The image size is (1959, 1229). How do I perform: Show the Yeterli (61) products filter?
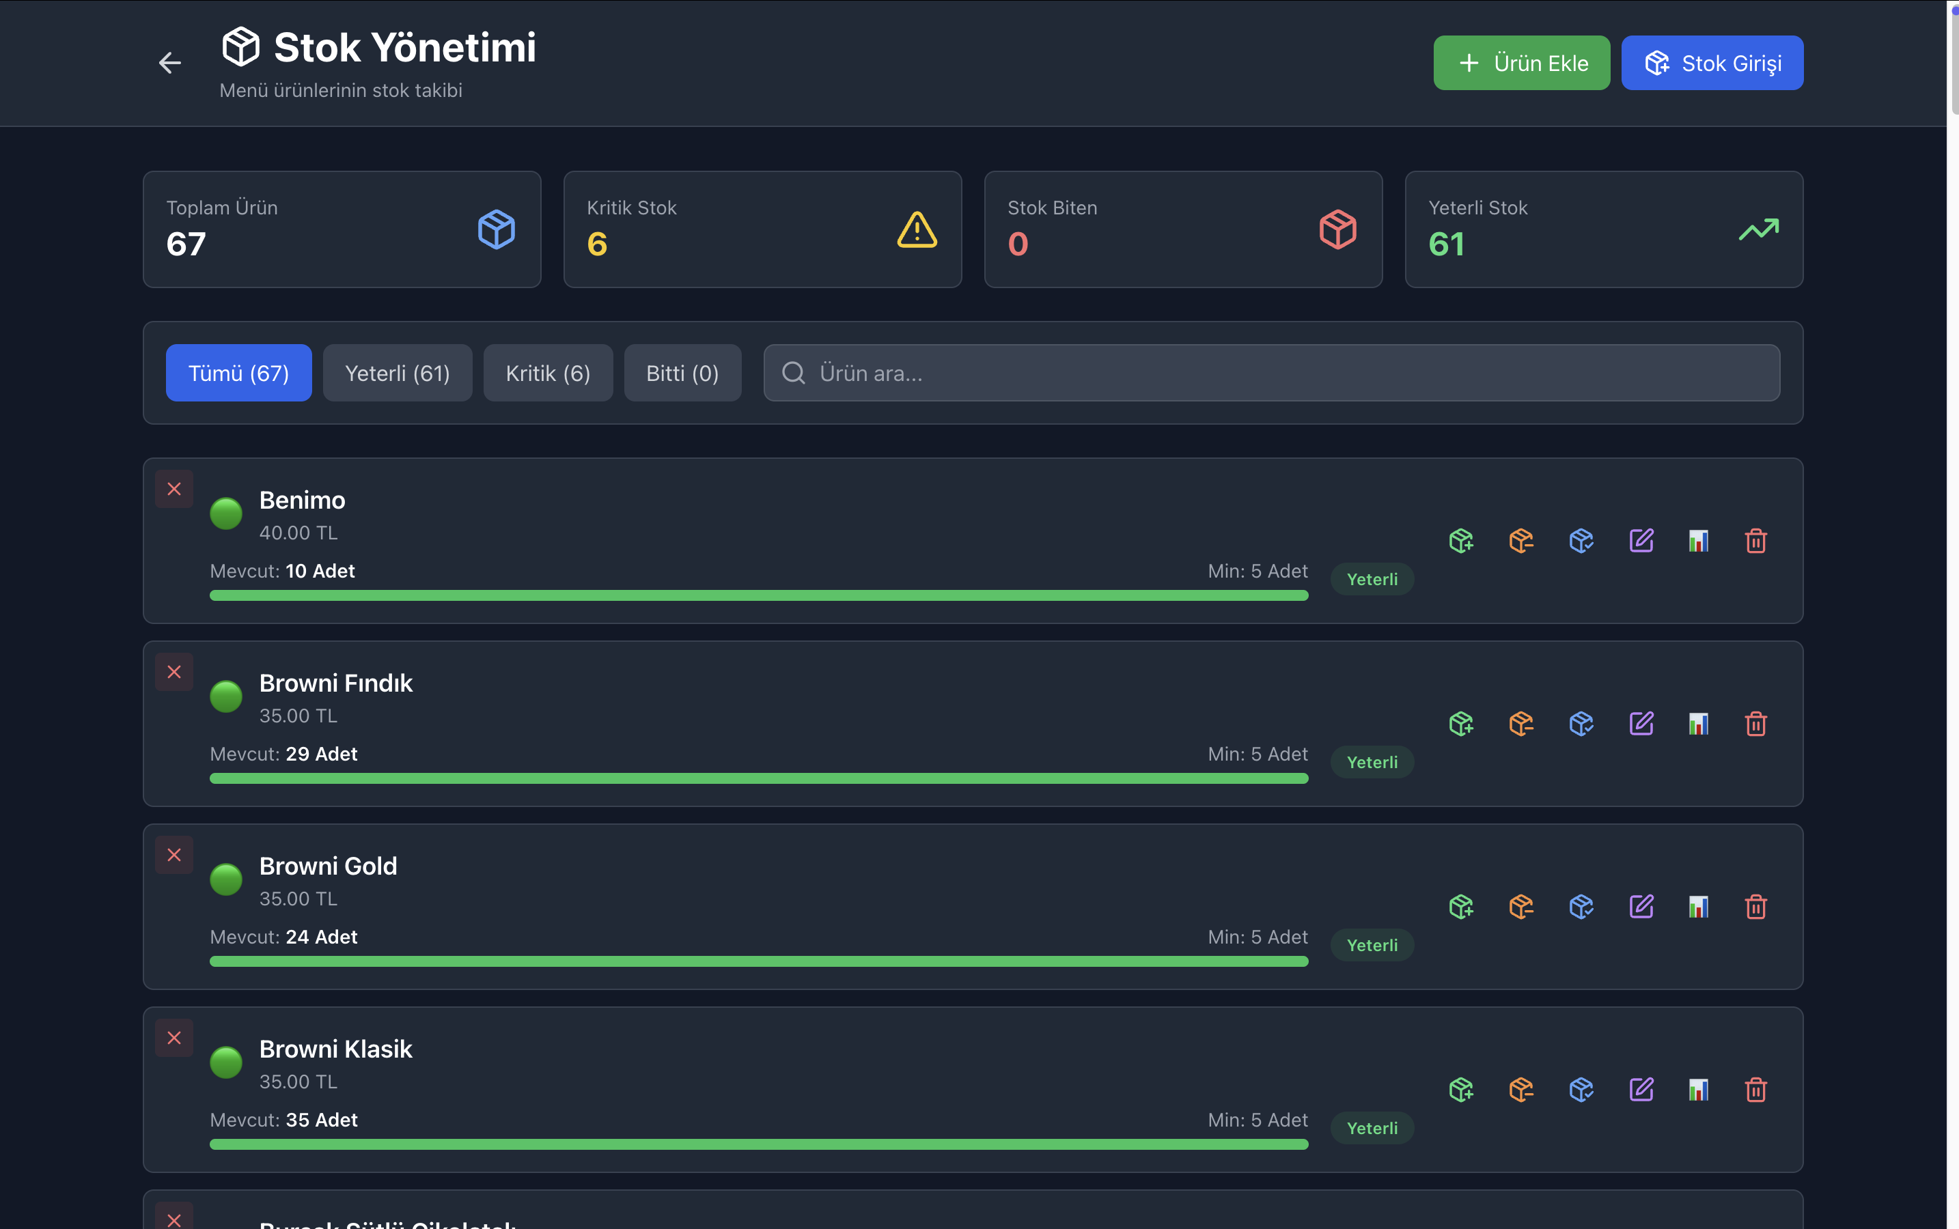(x=397, y=373)
